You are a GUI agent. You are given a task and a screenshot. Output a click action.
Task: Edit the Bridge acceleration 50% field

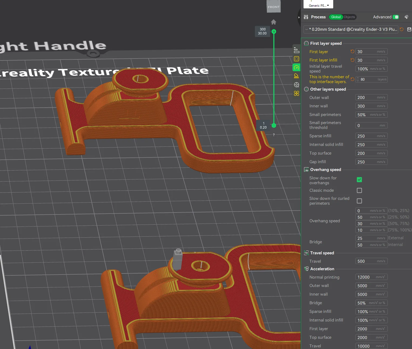pos(371,303)
